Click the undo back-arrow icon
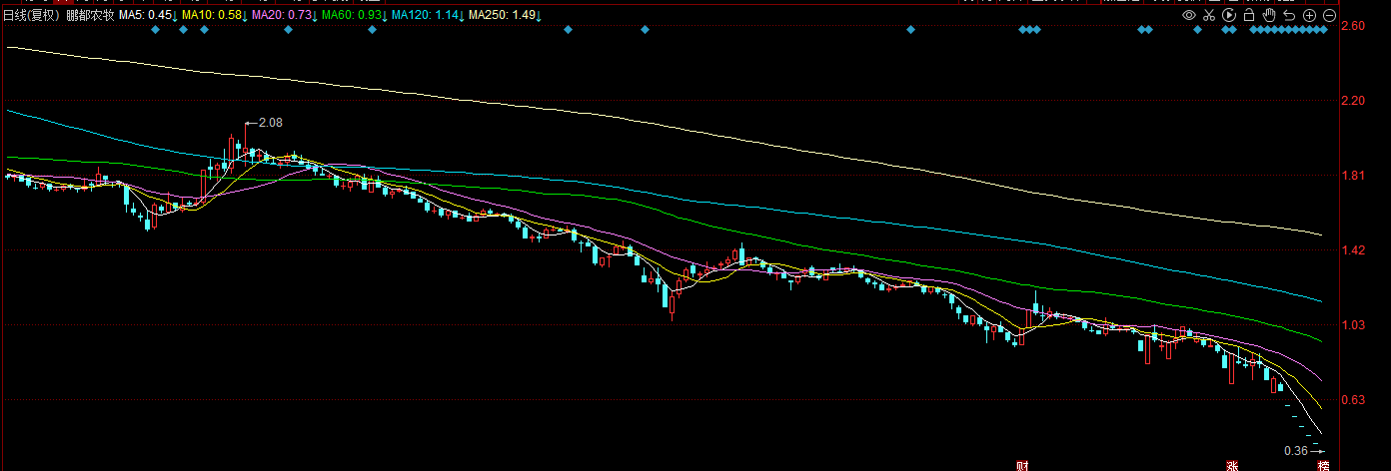 pyautogui.click(x=1289, y=16)
